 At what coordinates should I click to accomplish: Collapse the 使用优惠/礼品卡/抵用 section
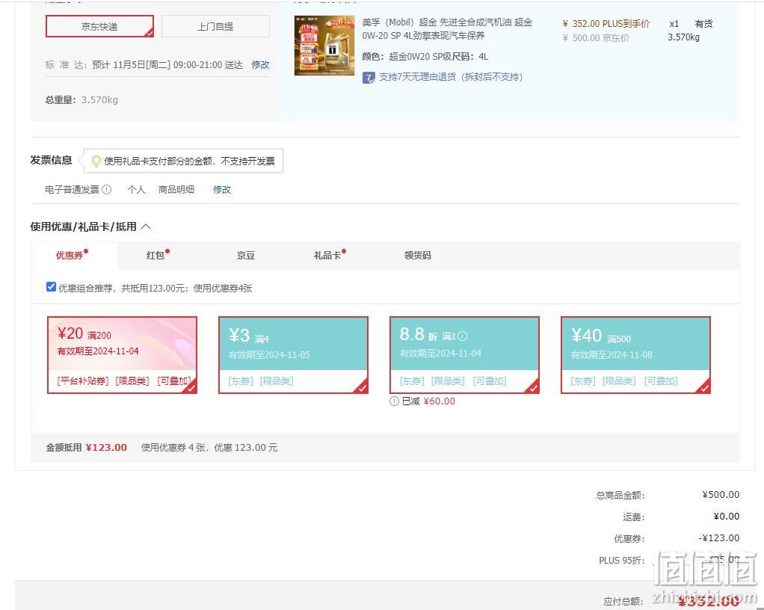click(x=146, y=227)
